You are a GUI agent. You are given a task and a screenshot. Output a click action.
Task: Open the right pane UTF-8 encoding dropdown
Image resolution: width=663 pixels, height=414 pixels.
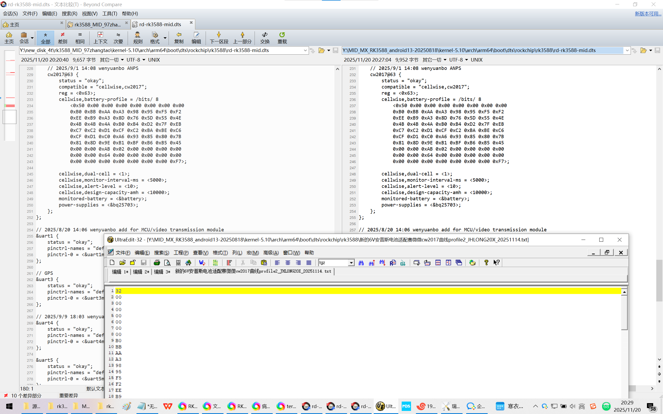466,60
